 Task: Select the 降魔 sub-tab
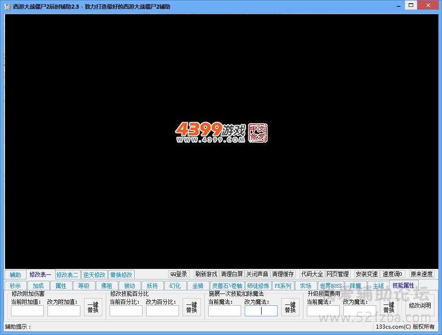click(355, 286)
